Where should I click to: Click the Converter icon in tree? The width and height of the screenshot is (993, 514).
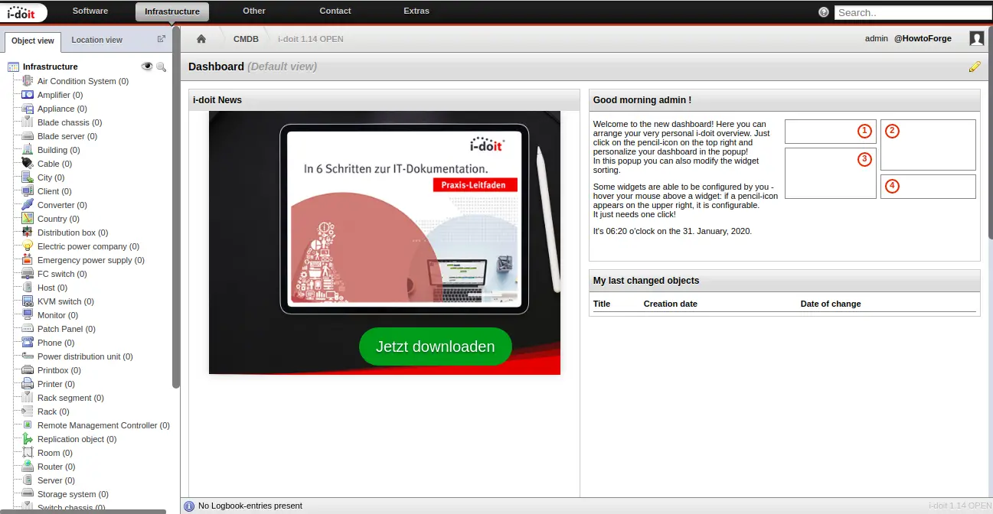28,205
